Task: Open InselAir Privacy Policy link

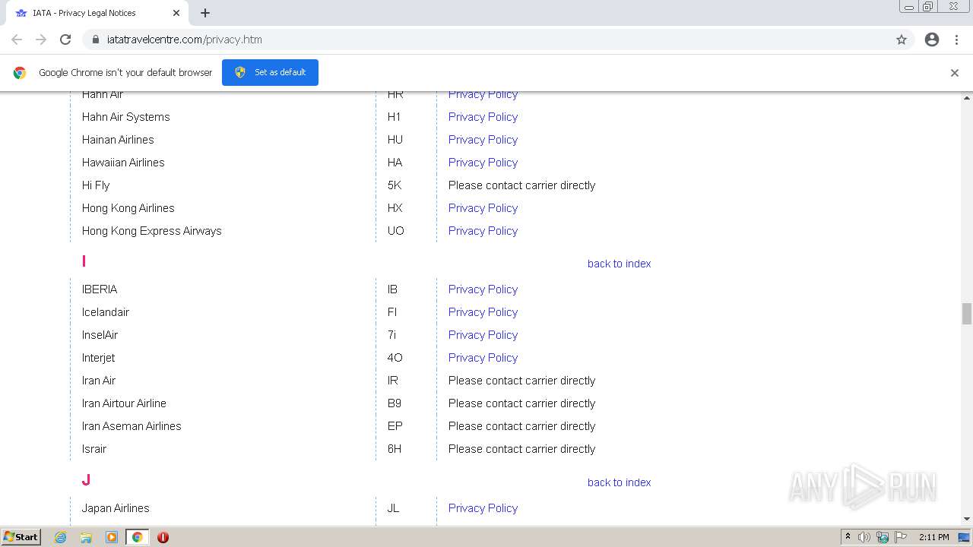Action: click(x=483, y=335)
